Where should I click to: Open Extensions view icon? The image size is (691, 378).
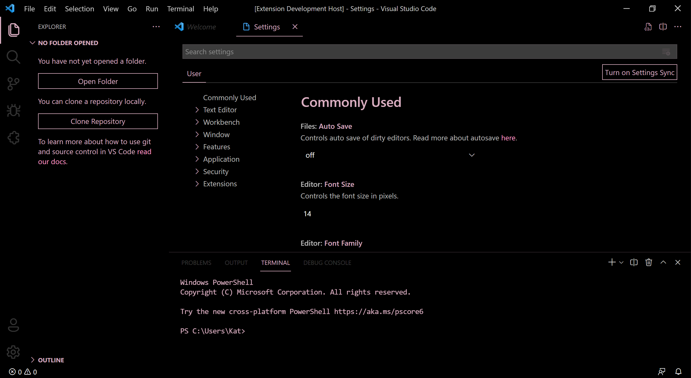(13, 138)
